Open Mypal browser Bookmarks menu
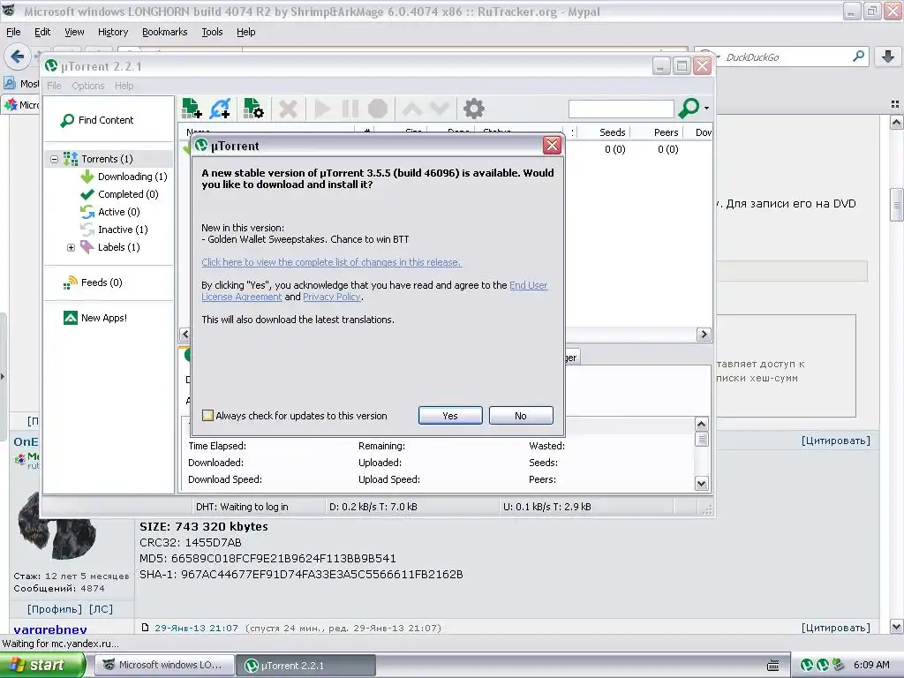Image resolution: width=904 pixels, height=678 pixels. (165, 32)
